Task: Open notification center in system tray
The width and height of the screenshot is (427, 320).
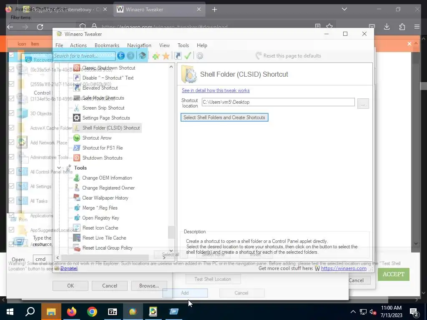Action: click(x=414, y=312)
